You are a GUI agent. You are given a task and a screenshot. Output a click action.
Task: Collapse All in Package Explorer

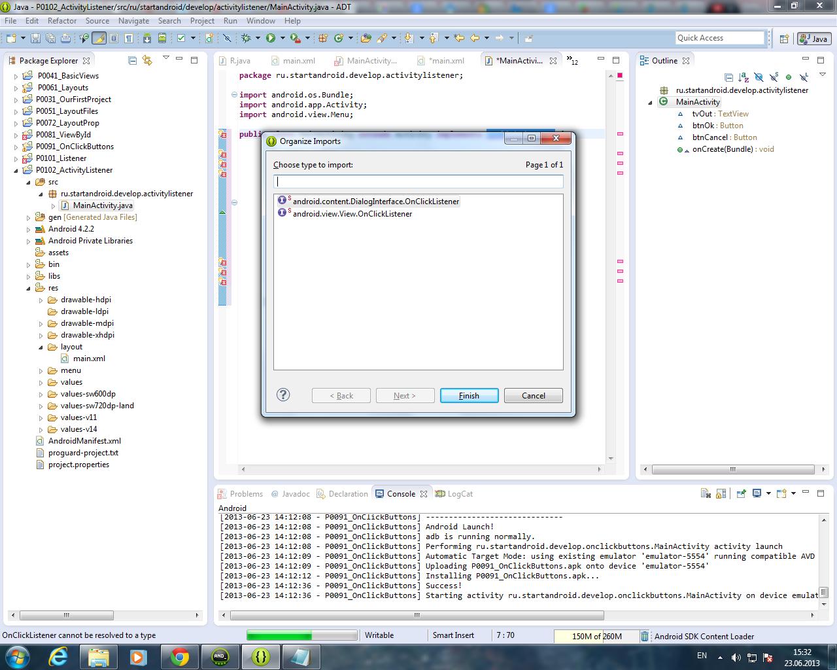pos(133,60)
